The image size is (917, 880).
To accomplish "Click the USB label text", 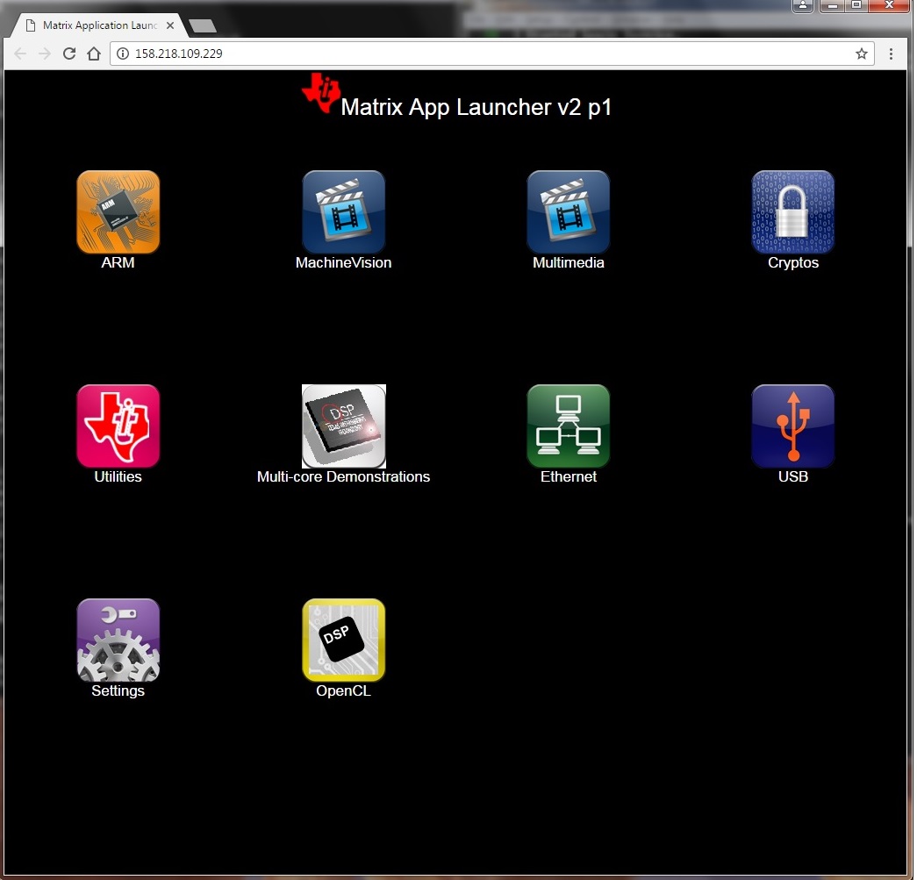I will pyautogui.click(x=793, y=476).
